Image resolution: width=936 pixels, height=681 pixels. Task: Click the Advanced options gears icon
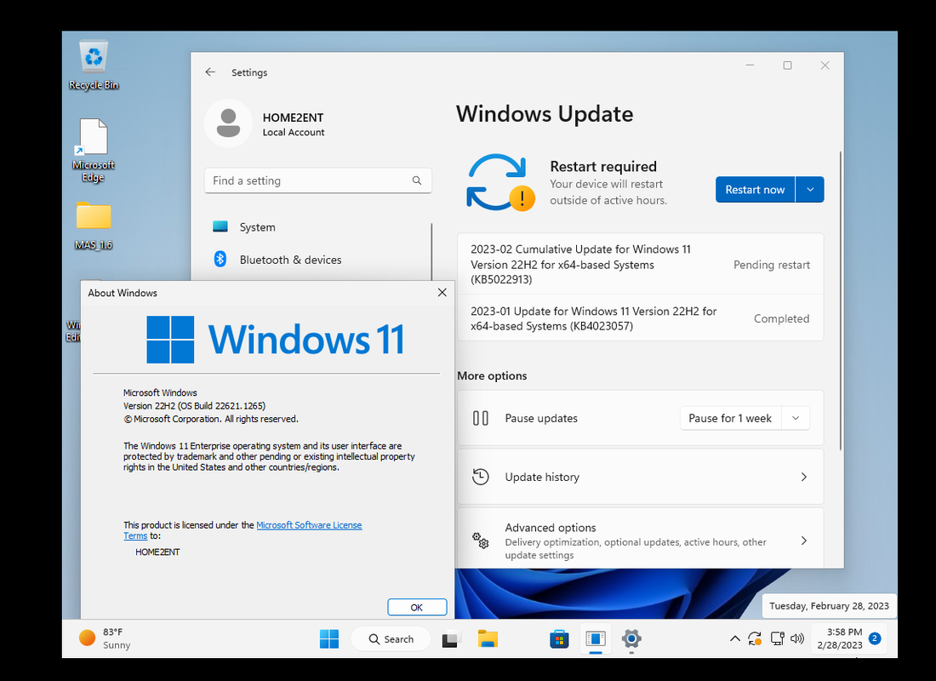pyautogui.click(x=481, y=541)
